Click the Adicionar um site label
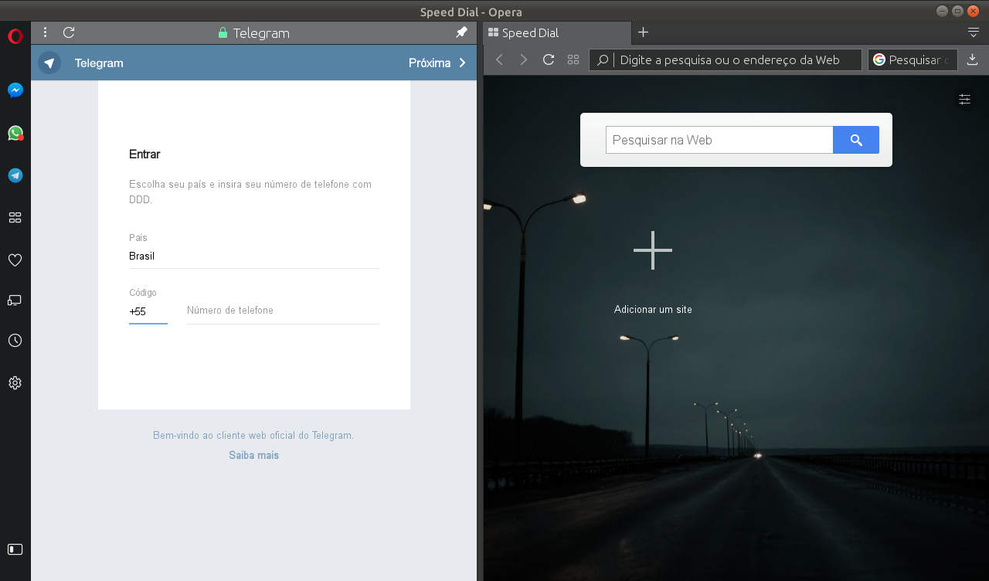 point(653,309)
